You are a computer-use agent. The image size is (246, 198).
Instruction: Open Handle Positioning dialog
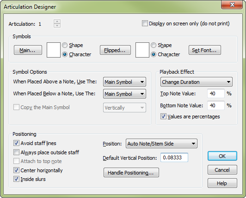click(x=131, y=173)
